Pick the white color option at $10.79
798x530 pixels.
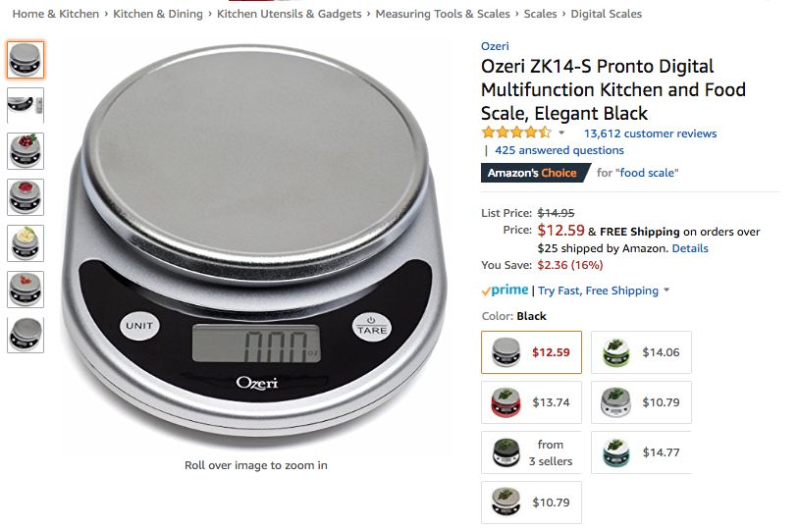(x=641, y=402)
